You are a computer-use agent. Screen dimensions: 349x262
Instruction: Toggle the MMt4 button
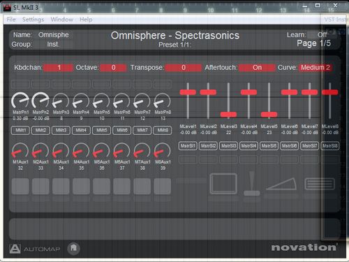tap(81, 130)
